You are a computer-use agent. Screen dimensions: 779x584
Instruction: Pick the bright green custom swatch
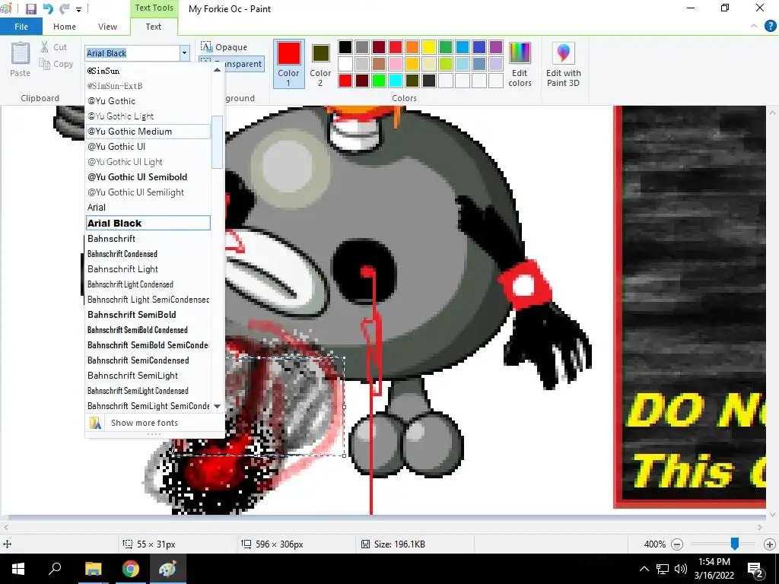point(379,81)
